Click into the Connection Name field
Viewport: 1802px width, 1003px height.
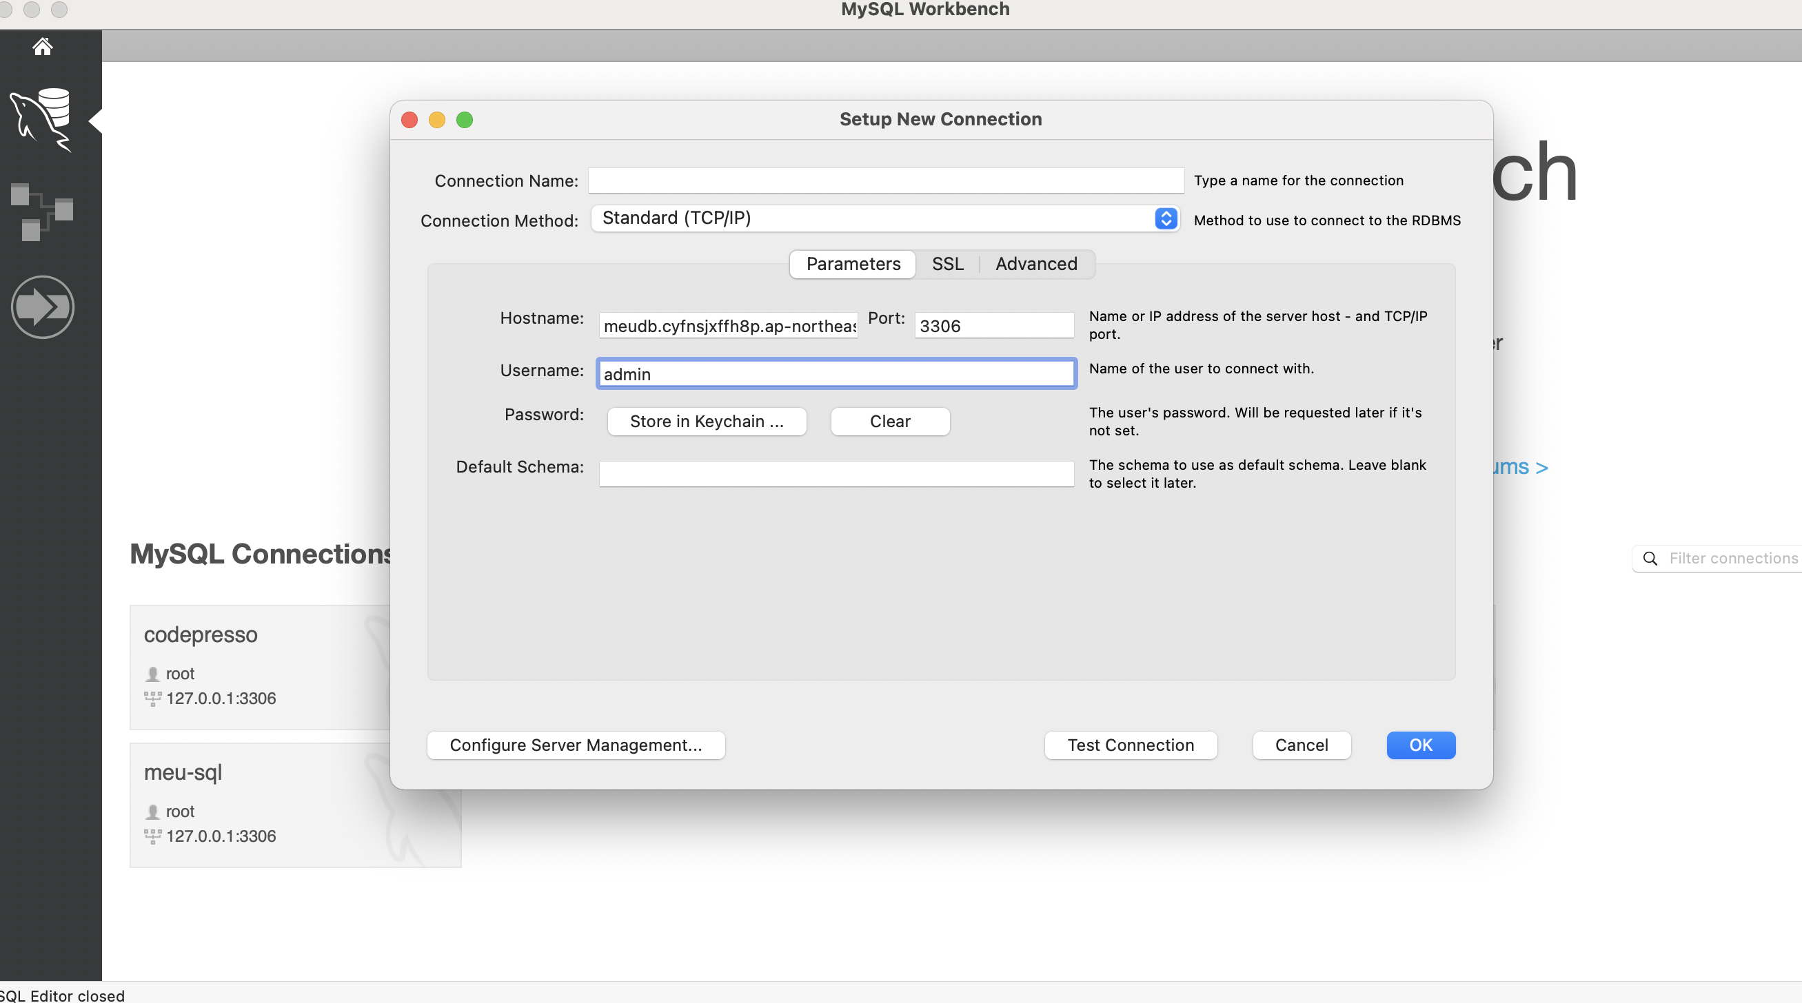click(x=885, y=181)
